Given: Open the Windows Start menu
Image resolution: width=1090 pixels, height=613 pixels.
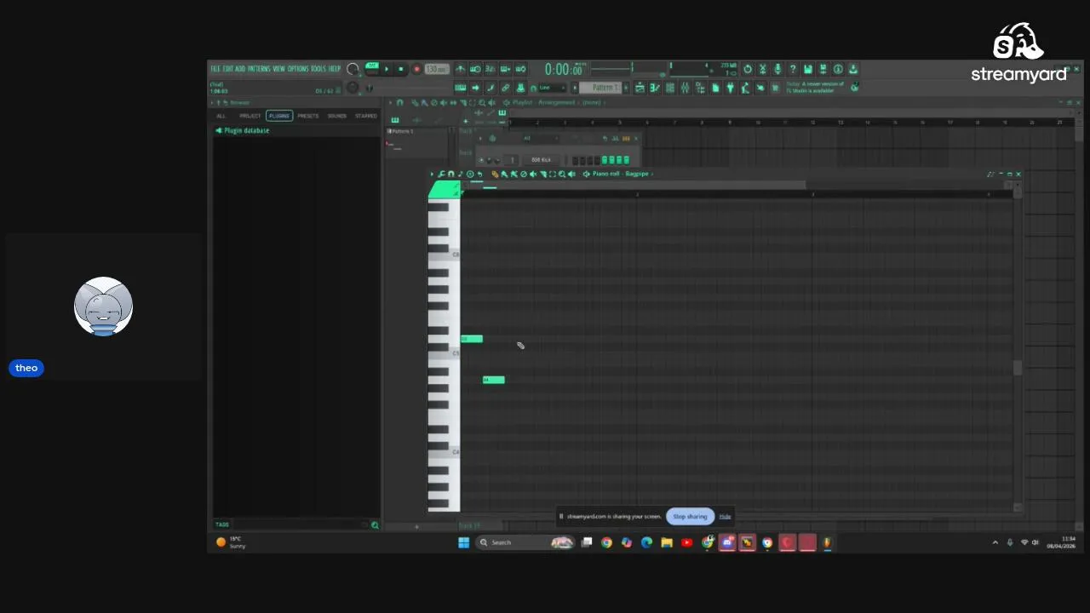Looking at the screenshot, I should click(x=463, y=542).
